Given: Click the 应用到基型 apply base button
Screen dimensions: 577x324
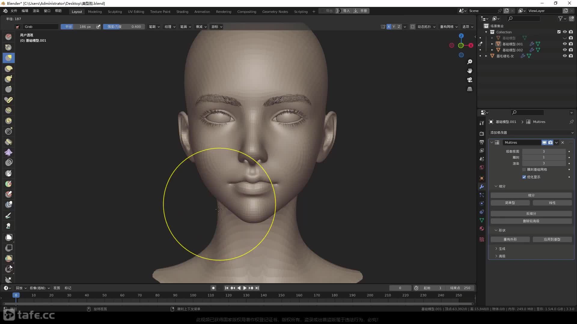Looking at the screenshot, I should click(x=552, y=239).
